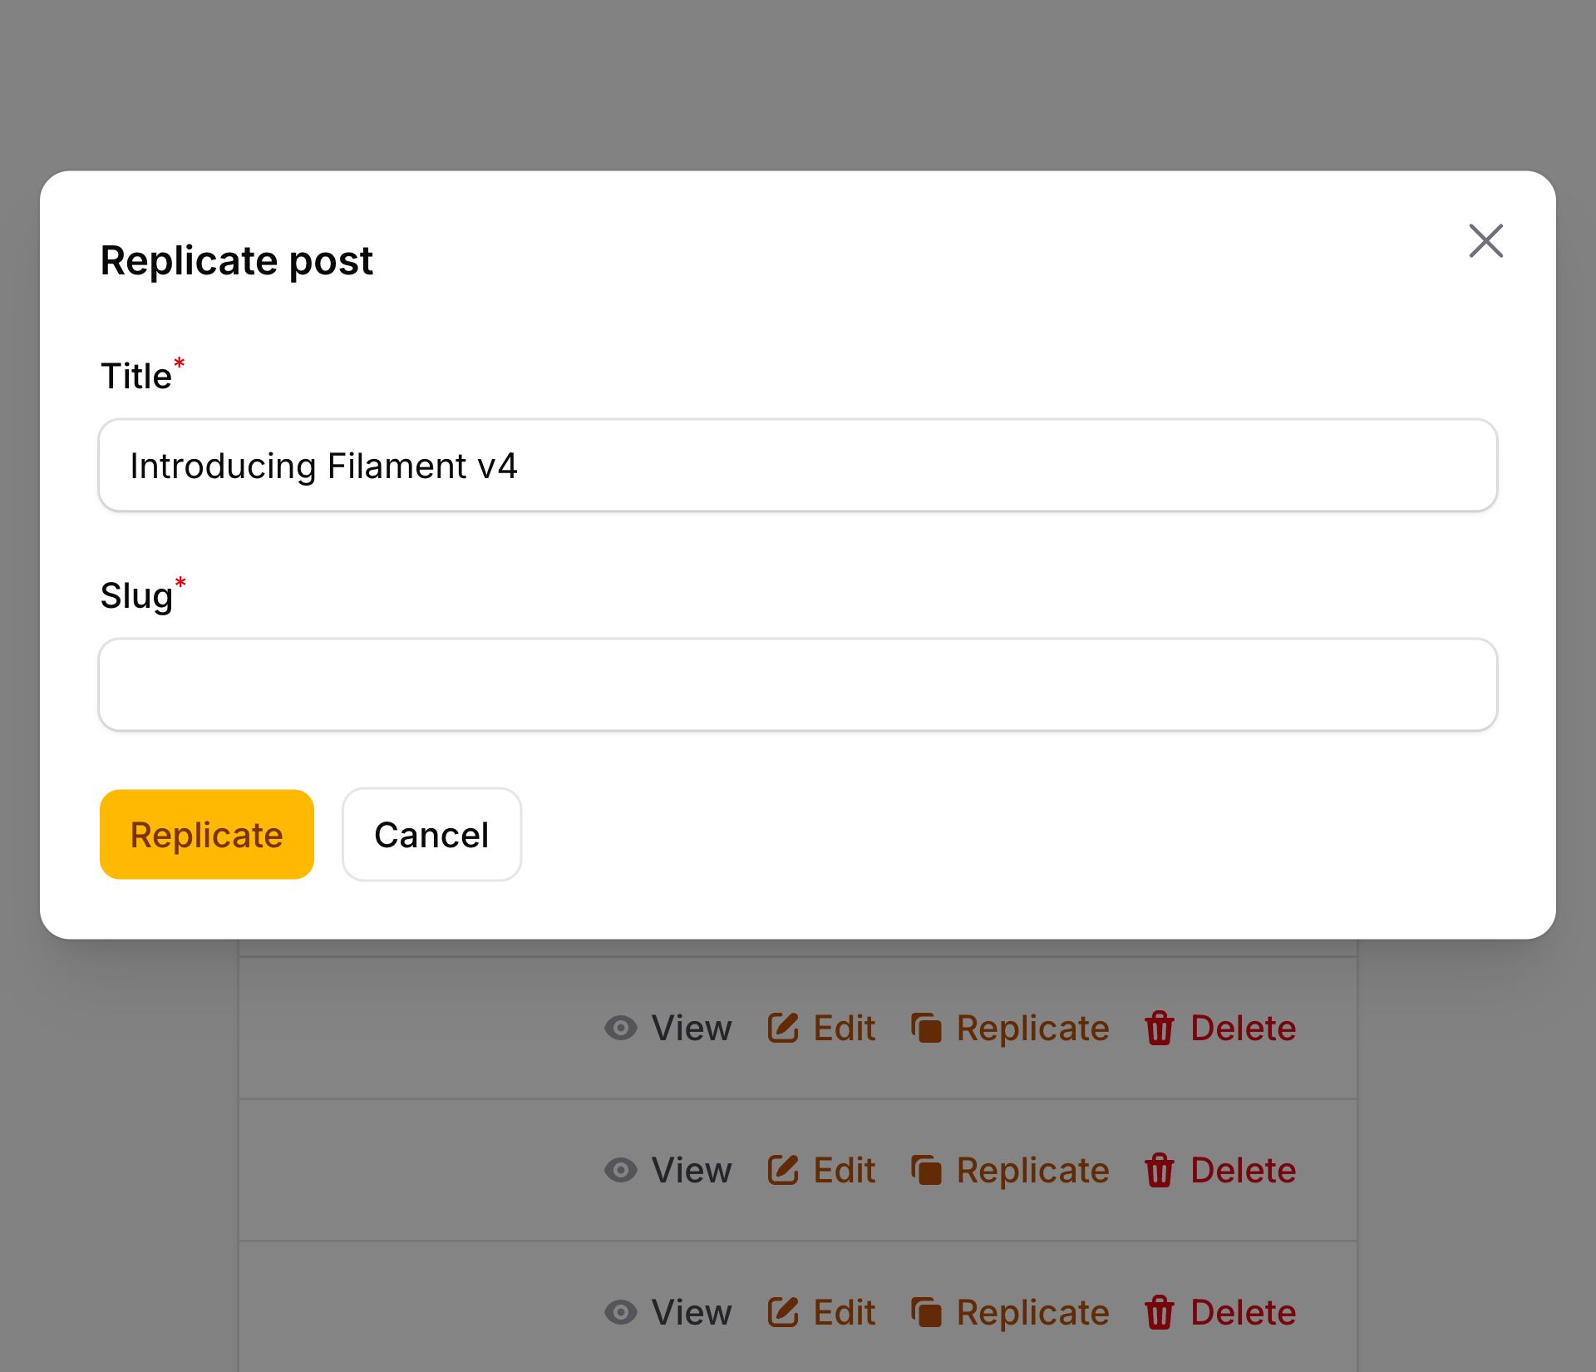Choose Edit in the last background table row
Image resolution: width=1596 pixels, height=1372 pixels.
(821, 1312)
